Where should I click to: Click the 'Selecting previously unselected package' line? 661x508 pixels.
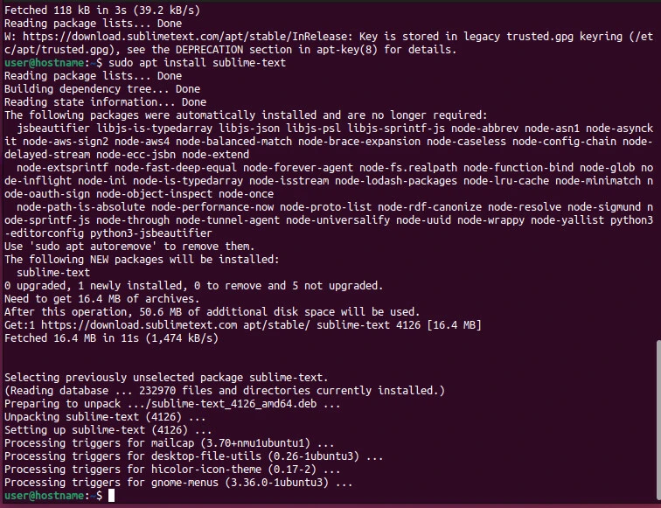166,378
